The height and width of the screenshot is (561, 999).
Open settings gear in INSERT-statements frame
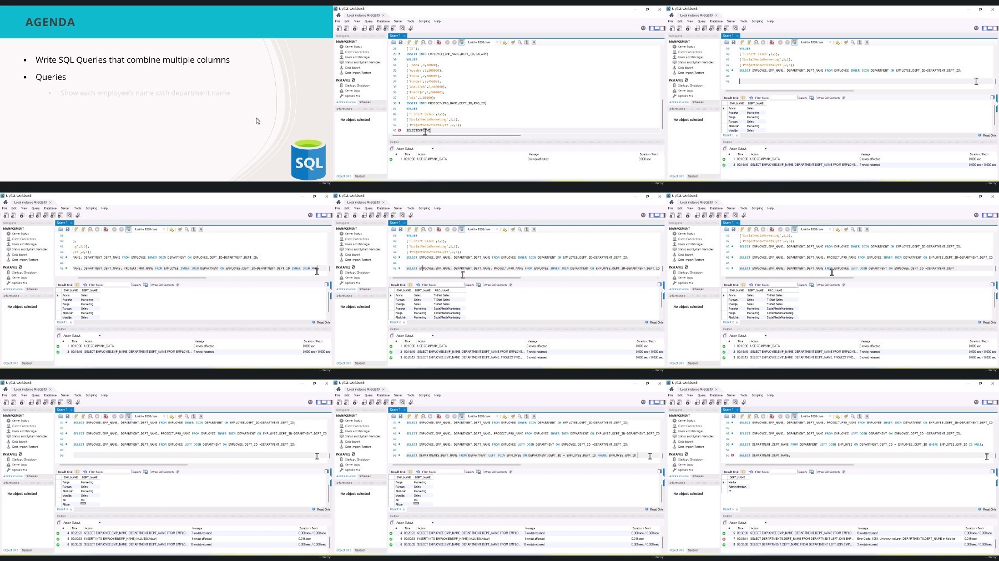[643, 28]
